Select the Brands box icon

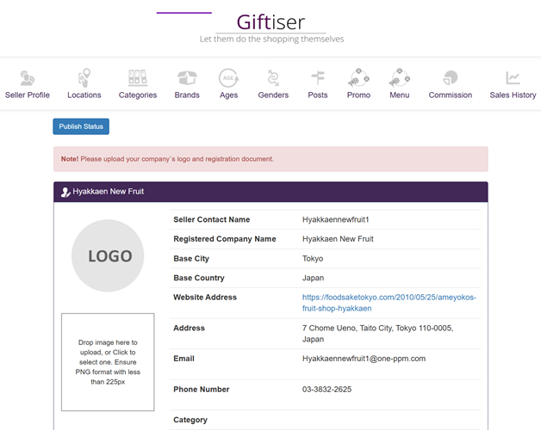point(187,77)
